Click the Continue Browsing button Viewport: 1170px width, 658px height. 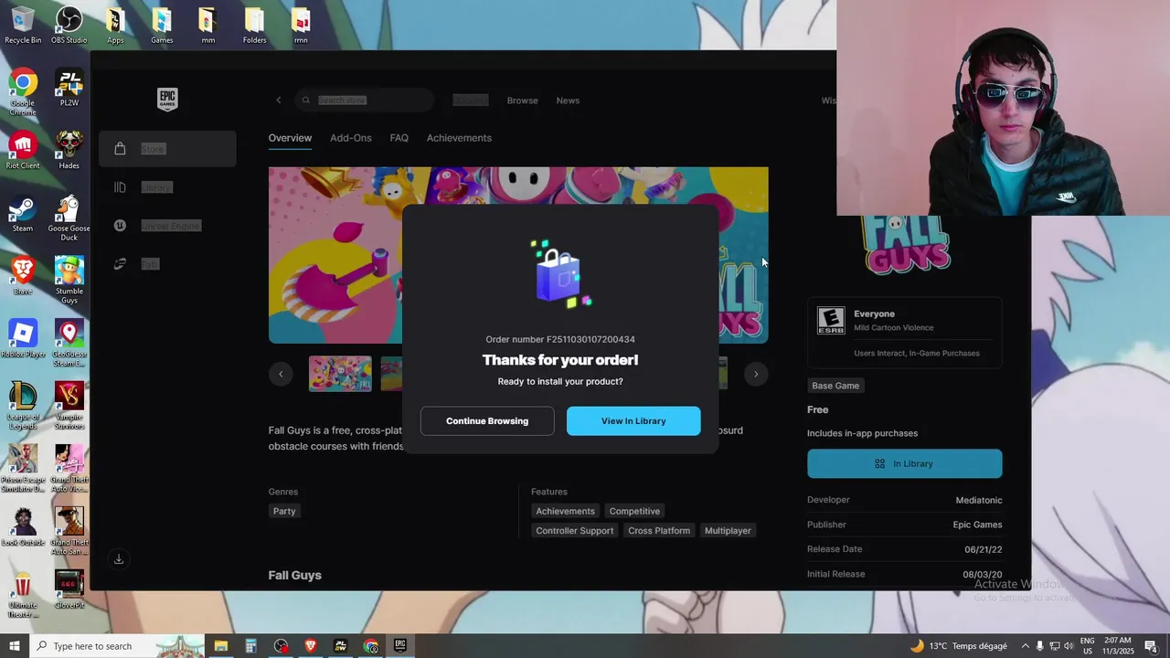[x=487, y=421]
